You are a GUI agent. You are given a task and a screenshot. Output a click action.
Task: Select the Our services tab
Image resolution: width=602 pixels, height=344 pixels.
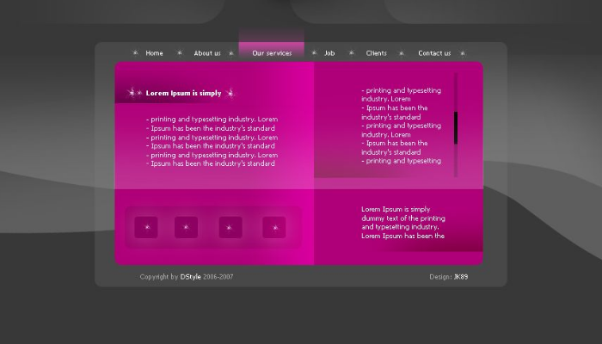(x=272, y=53)
